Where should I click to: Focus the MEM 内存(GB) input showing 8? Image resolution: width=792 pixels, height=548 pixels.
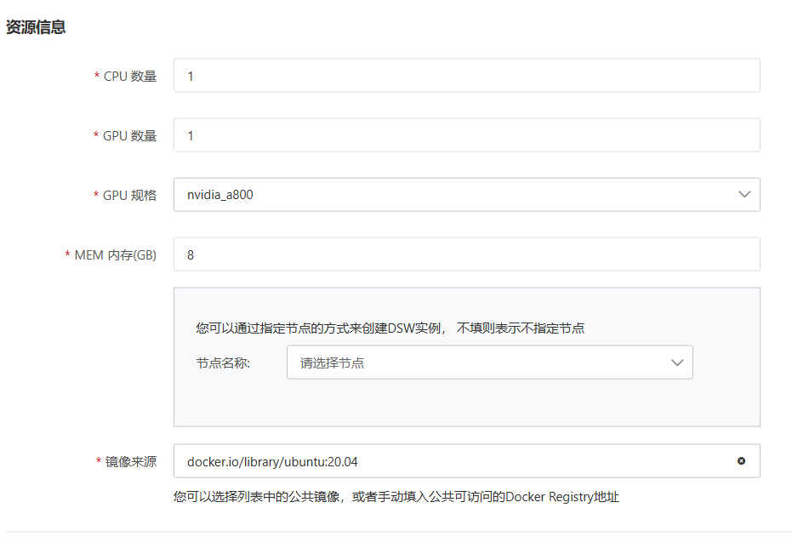coord(468,254)
